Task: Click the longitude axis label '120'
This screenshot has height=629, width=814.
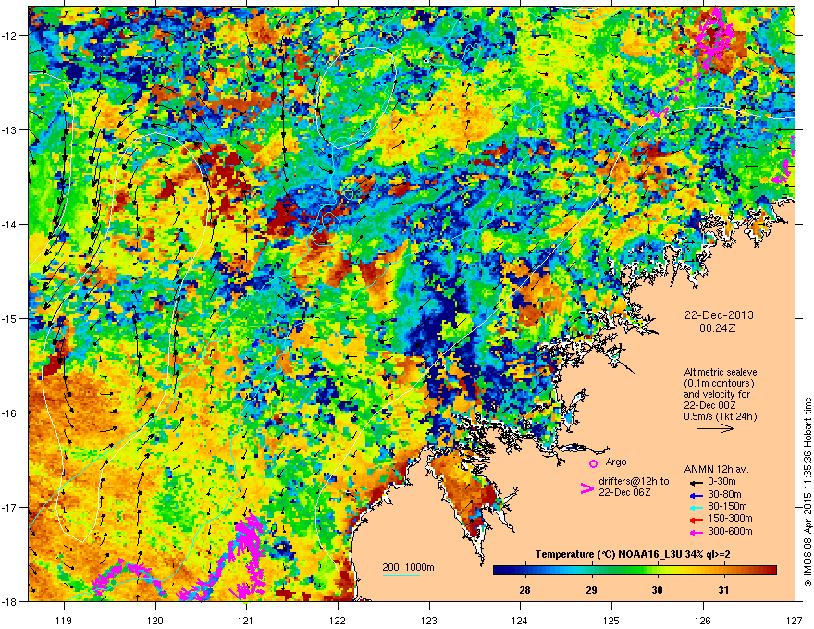Action: 155,620
